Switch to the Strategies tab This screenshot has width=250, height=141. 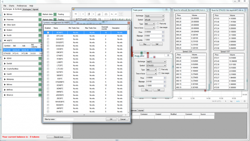(x=27, y=9)
